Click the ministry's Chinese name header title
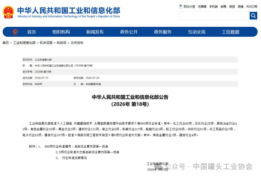The height and width of the screenshot is (177, 261). [69, 10]
